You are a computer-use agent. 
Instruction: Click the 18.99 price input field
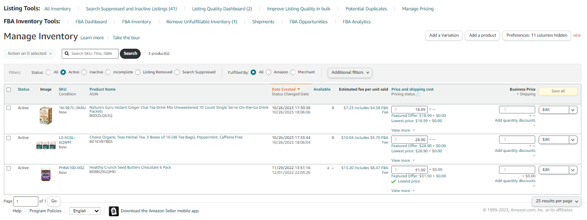pos(410,110)
